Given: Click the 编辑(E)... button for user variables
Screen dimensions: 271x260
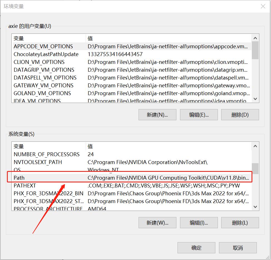Looking at the screenshot, I should coord(199,115).
